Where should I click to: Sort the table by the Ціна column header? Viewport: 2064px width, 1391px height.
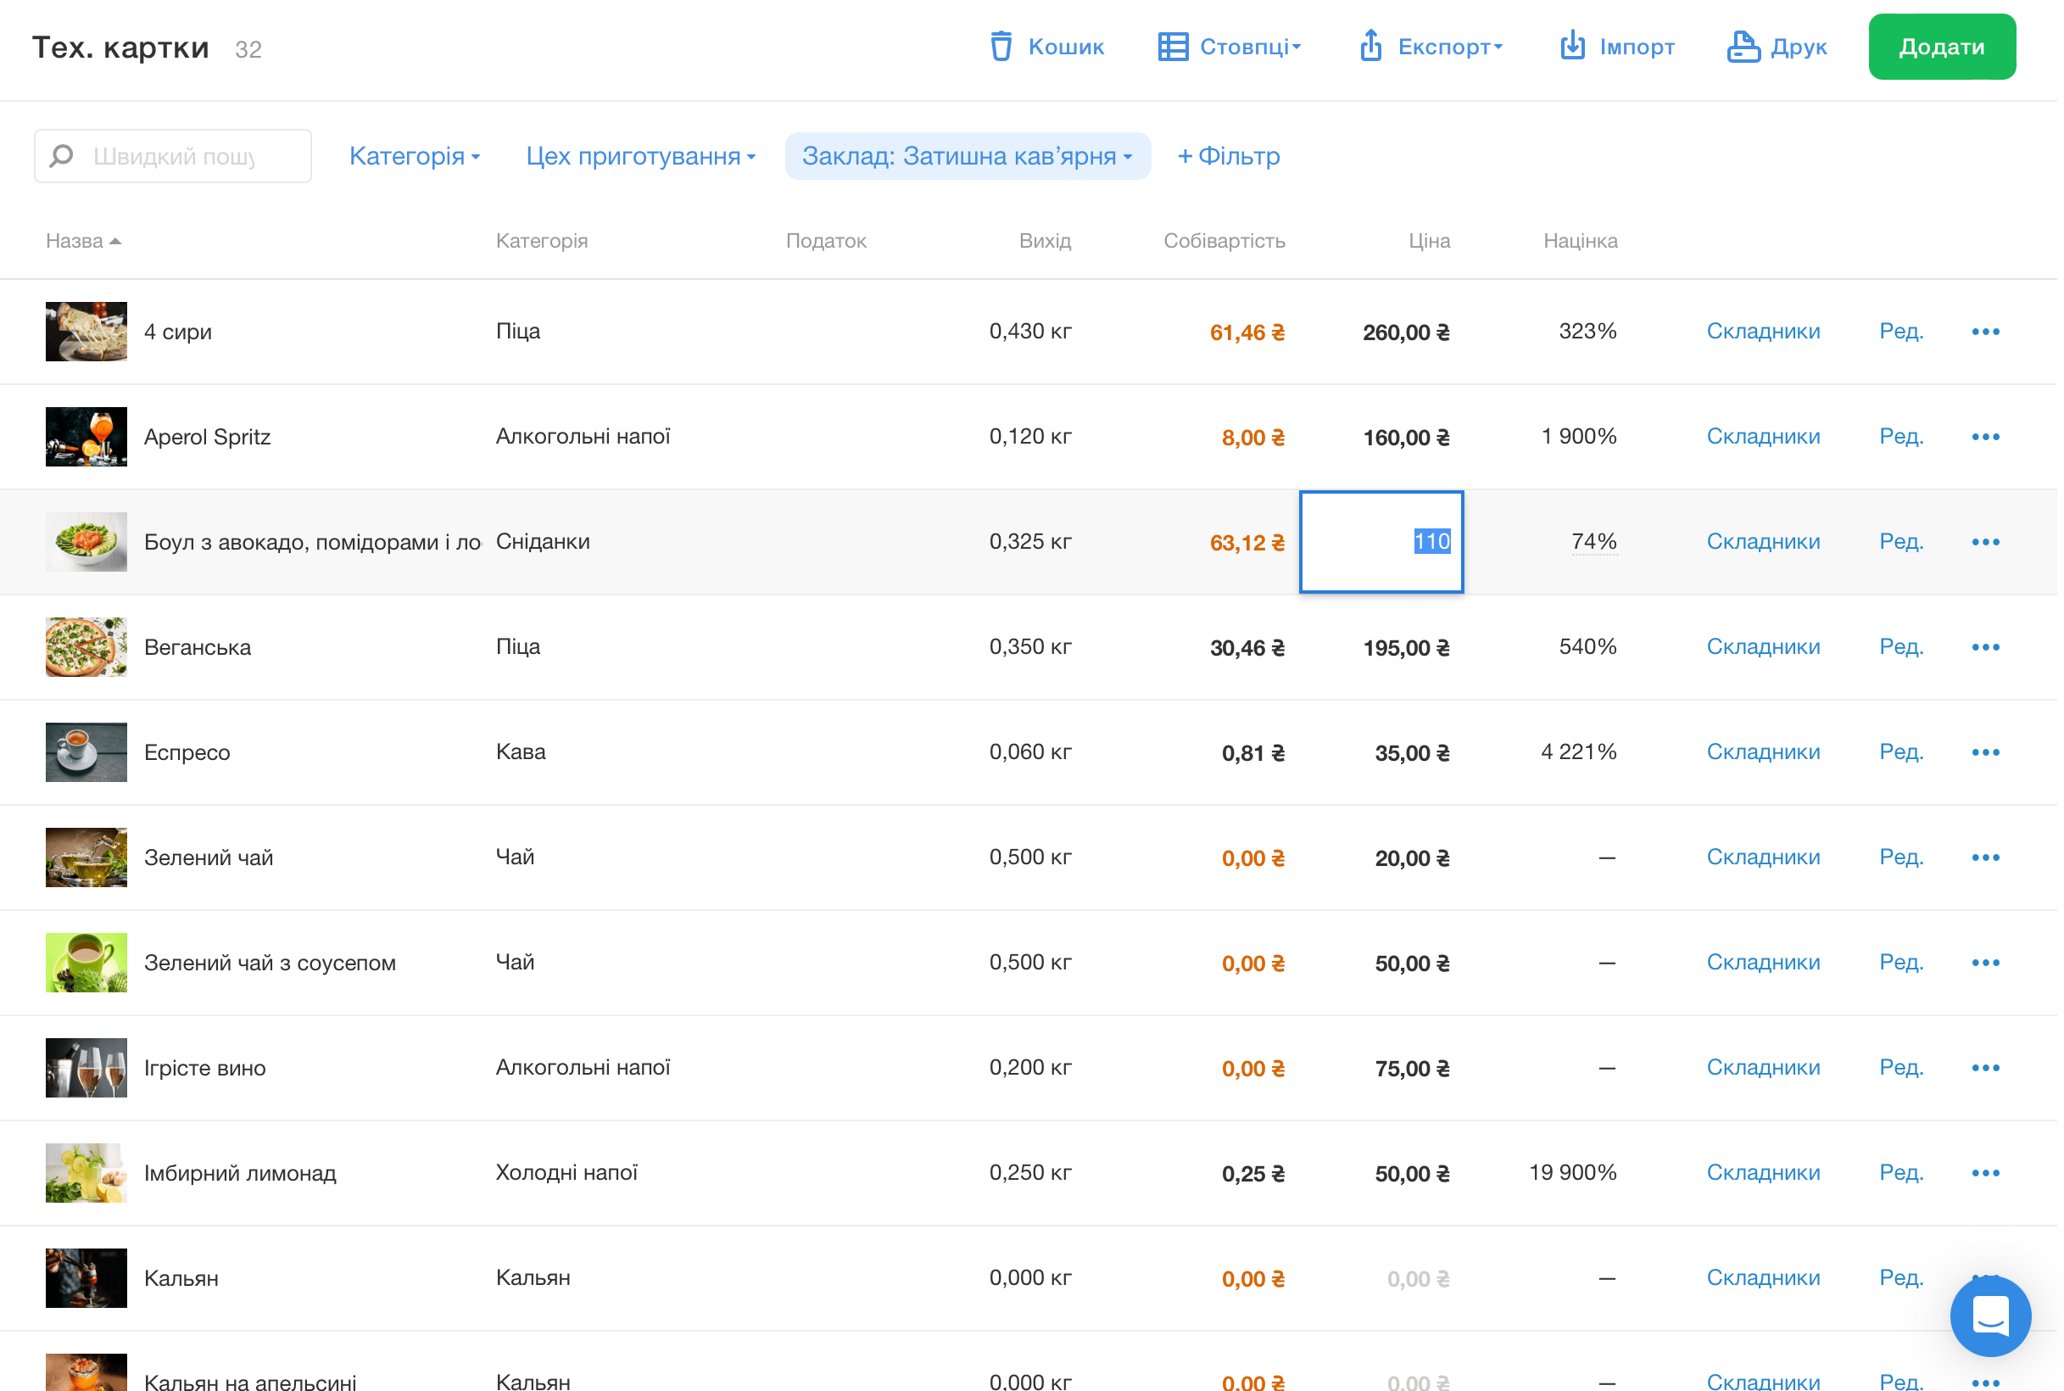[1428, 241]
